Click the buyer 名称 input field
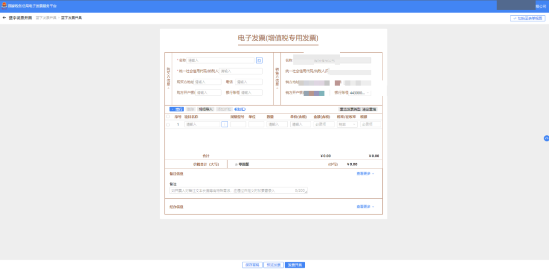This screenshot has height=270, width=549. pos(221,60)
